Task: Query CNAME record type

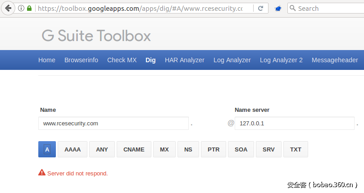Action: click(x=134, y=149)
